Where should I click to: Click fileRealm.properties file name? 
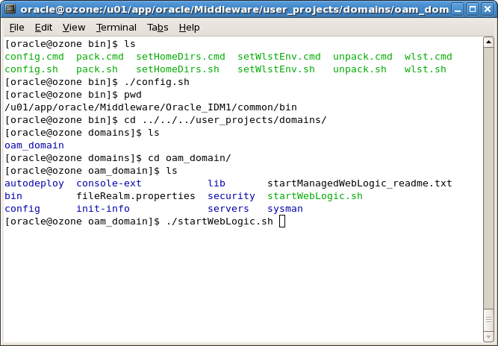click(x=136, y=196)
